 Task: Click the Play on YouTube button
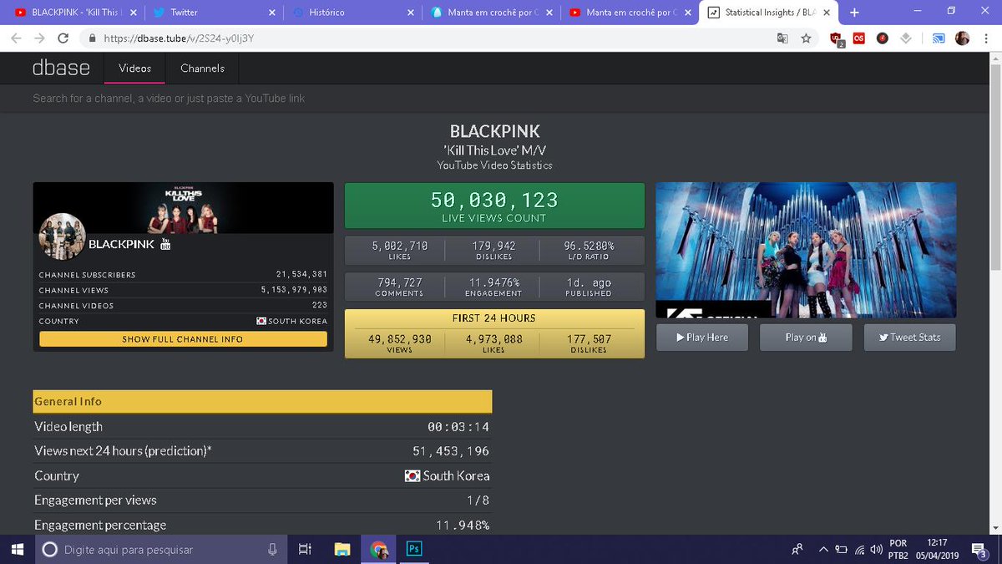(806, 338)
